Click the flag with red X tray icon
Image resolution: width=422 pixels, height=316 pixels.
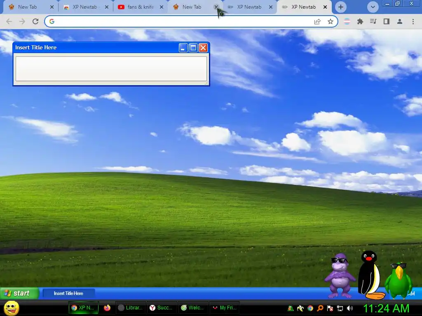click(330, 308)
